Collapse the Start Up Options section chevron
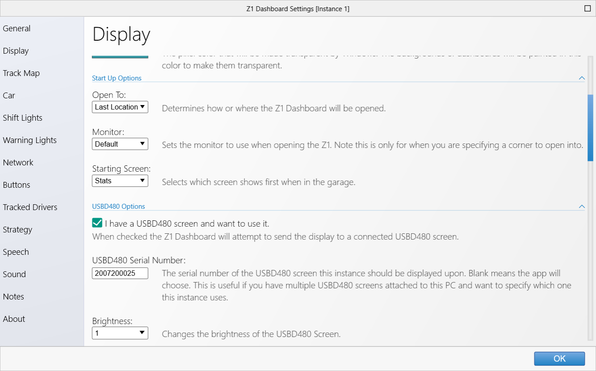The image size is (596, 371). point(582,78)
